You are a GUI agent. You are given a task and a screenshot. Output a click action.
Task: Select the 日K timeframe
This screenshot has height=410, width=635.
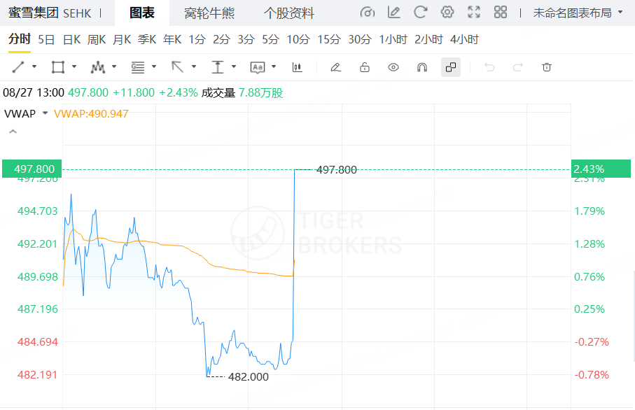tap(71, 40)
